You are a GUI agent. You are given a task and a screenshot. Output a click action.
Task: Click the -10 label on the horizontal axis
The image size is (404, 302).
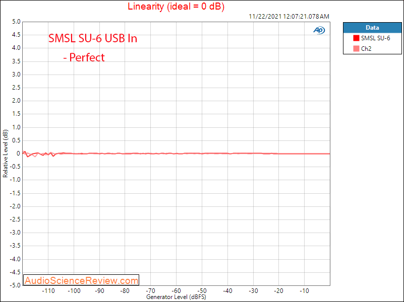tap(304, 291)
